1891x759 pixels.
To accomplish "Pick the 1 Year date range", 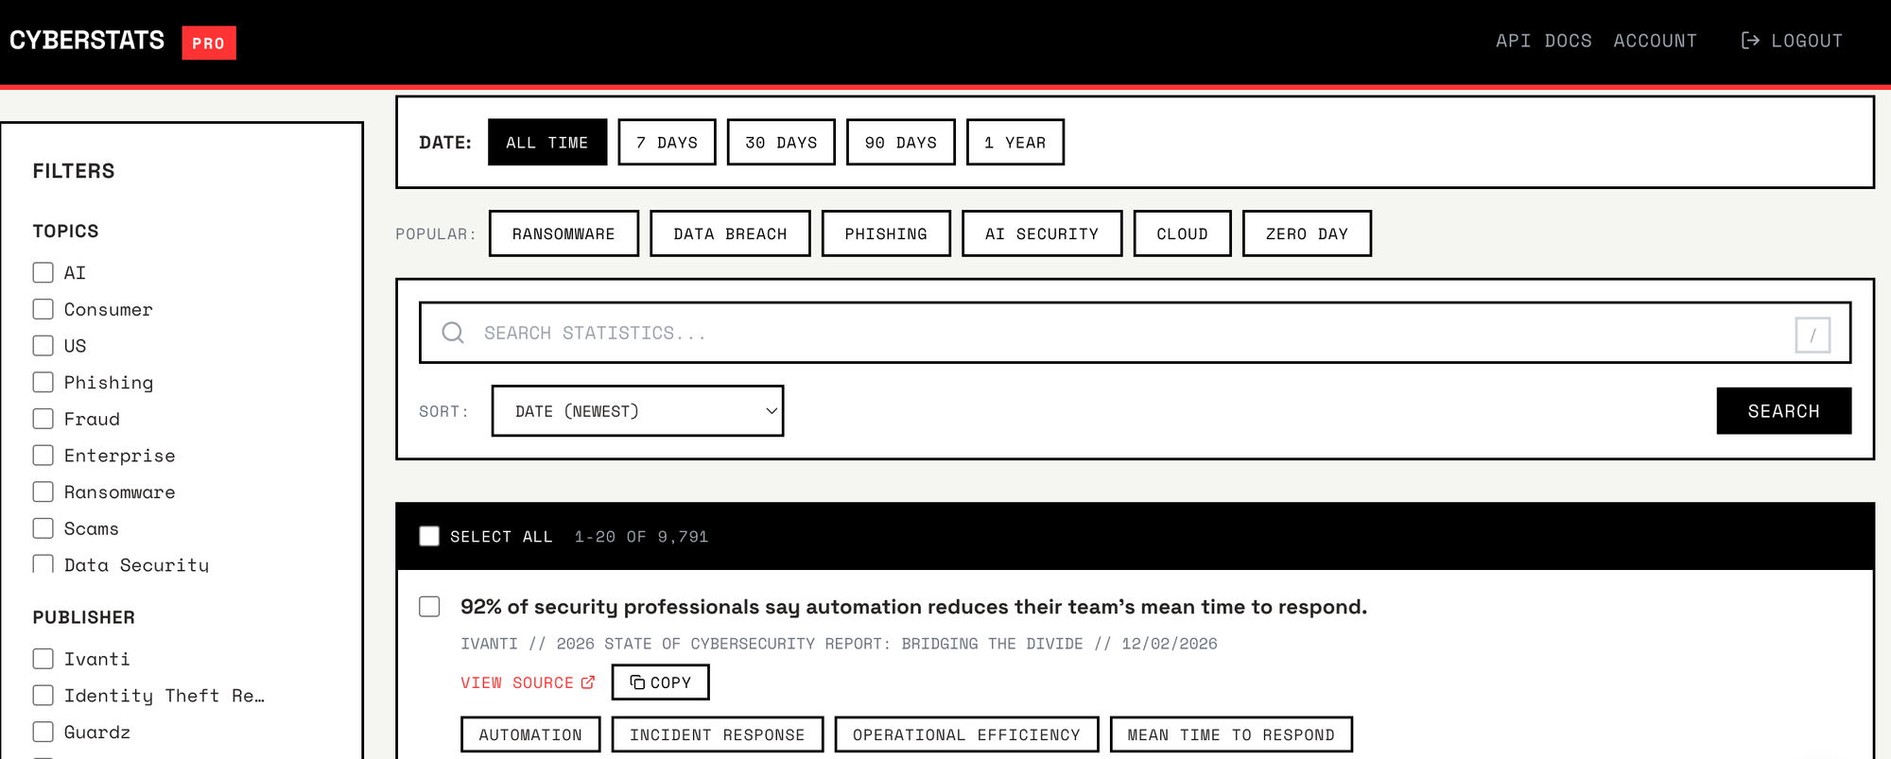I will coord(1015,142).
